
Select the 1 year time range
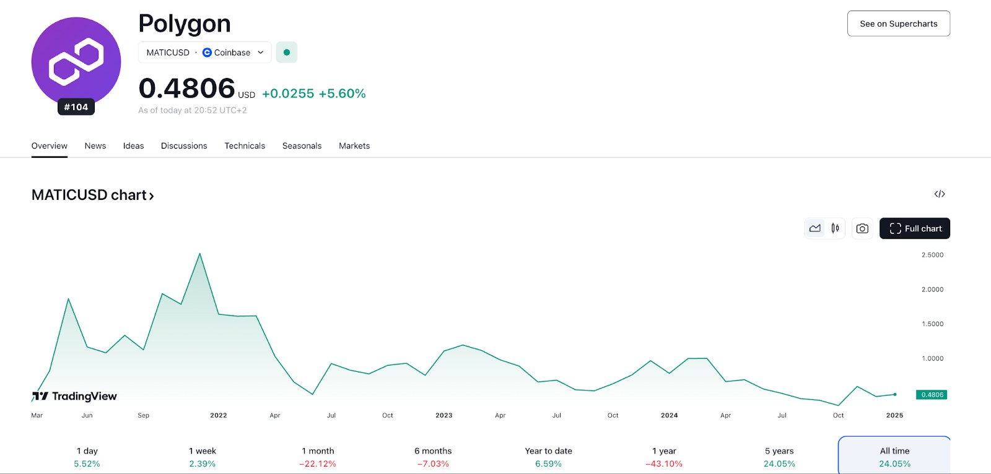pyautogui.click(x=664, y=457)
